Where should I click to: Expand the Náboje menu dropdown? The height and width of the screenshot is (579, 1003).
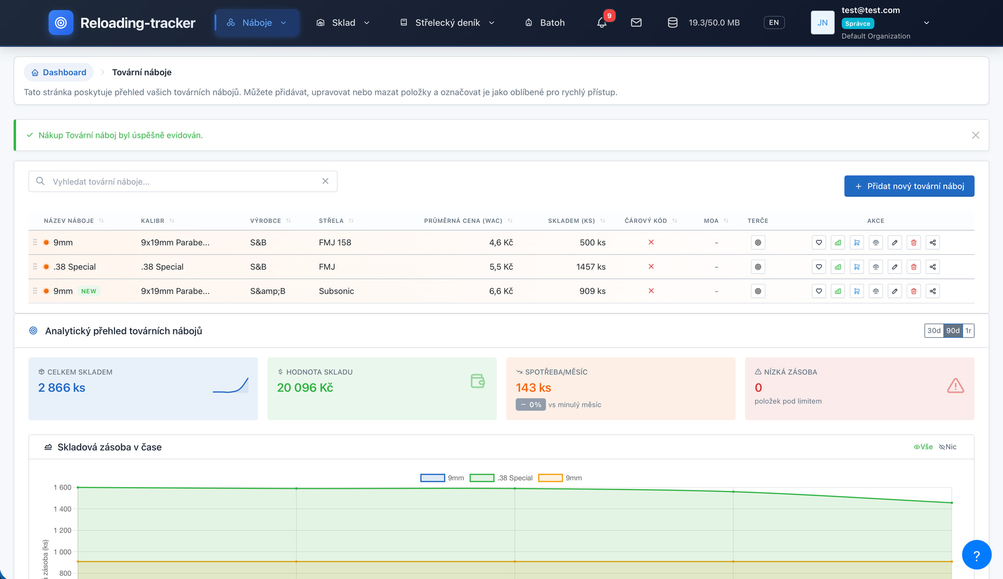(256, 23)
